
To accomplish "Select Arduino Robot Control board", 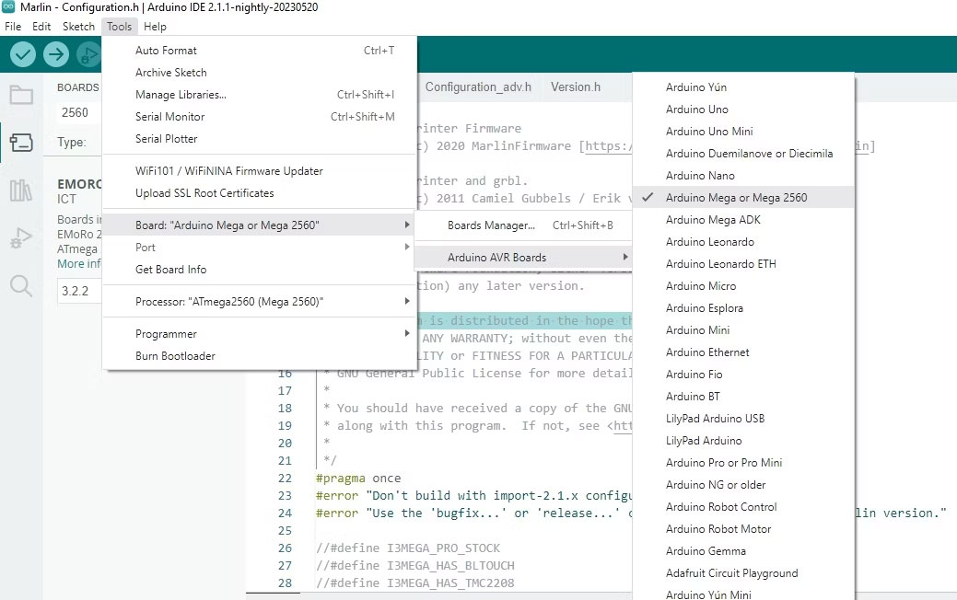I will coord(743,507).
